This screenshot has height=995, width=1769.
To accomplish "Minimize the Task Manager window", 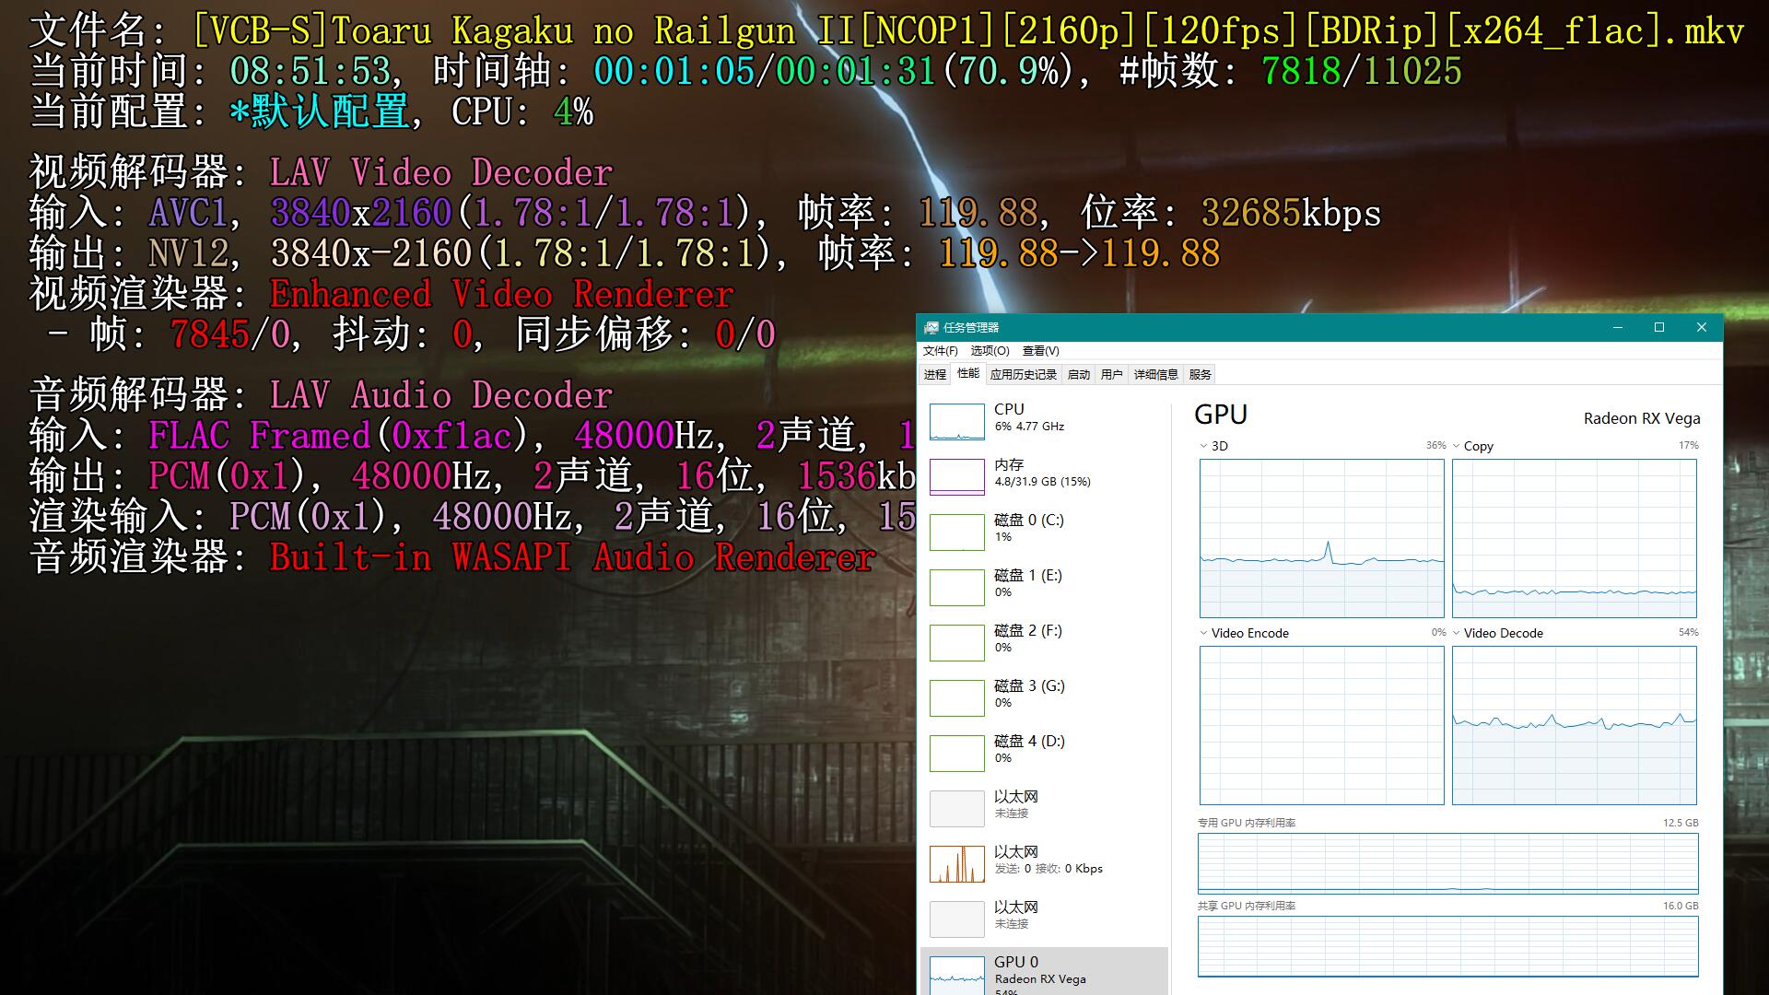I will click(x=1618, y=328).
